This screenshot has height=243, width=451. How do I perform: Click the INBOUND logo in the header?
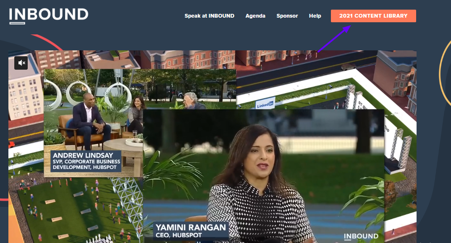coord(49,16)
